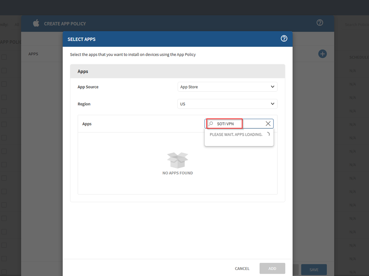Click the empty box No Apps Found icon
Screen dimensions: 369x276
(x=177, y=161)
